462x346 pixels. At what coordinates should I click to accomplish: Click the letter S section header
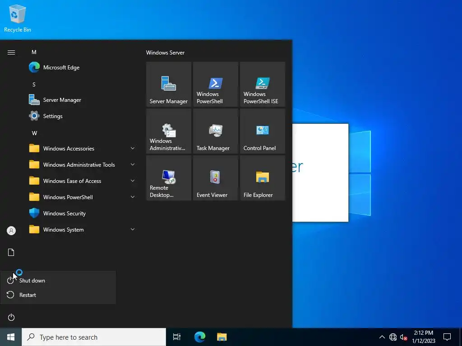[x=34, y=84]
